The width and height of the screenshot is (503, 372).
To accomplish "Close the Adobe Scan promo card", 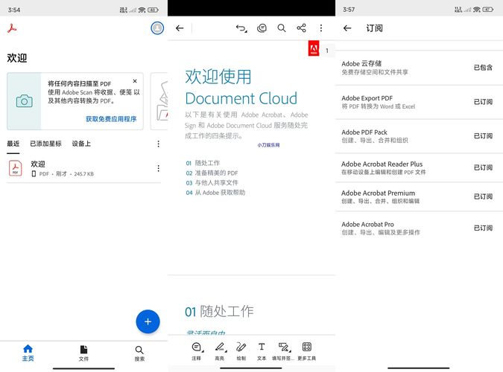I will tap(135, 81).
